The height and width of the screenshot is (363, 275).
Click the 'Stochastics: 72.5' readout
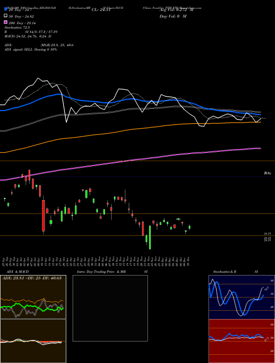click(x=17, y=28)
